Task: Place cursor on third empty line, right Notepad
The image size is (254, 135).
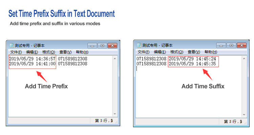Action: pos(188,69)
